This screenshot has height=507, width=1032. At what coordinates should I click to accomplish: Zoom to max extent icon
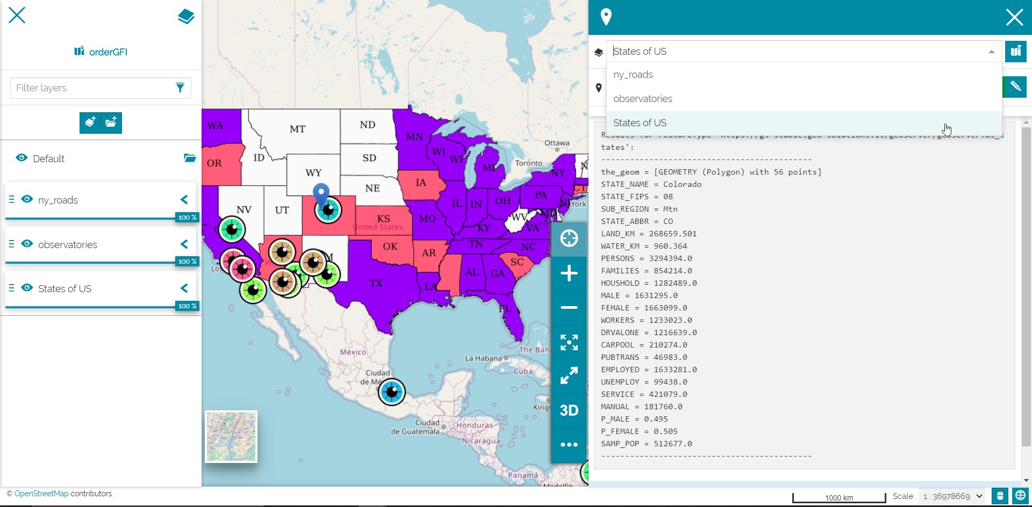click(x=569, y=342)
